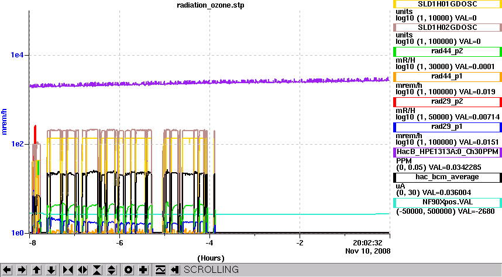Click the 1e4 y-axis label

point(17,55)
